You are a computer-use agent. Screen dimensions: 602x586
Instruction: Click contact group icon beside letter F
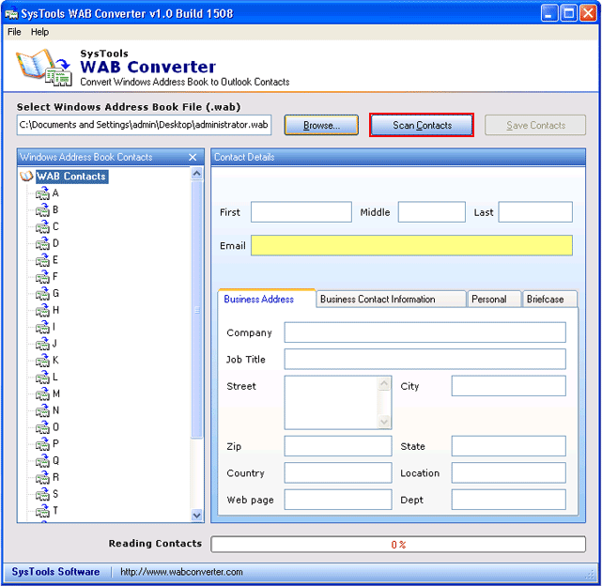[42, 277]
